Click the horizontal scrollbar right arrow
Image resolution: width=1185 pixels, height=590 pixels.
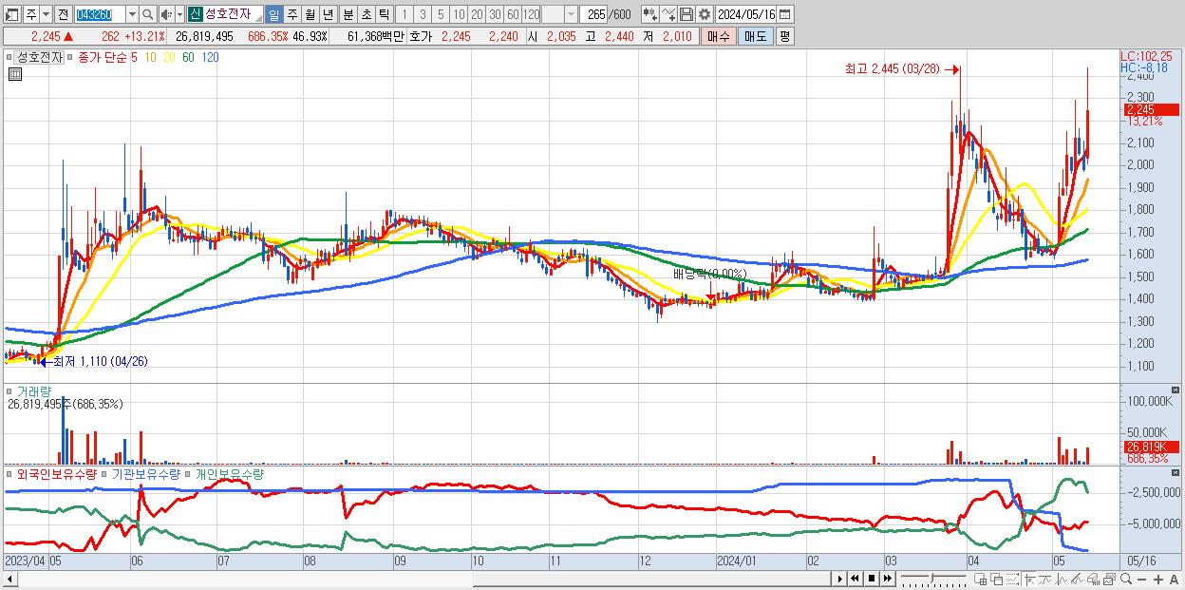pos(840,579)
